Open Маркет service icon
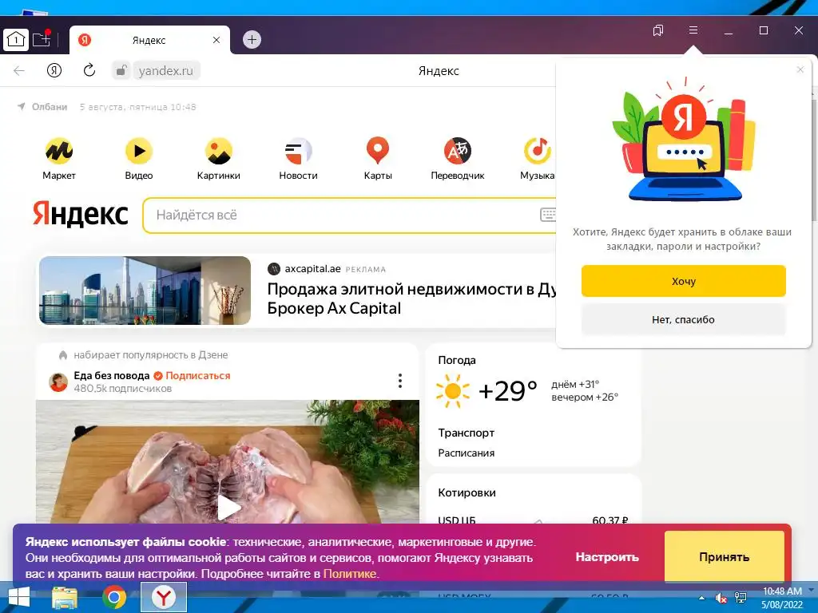The height and width of the screenshot is (613, 818). click(x=59, y=159)
